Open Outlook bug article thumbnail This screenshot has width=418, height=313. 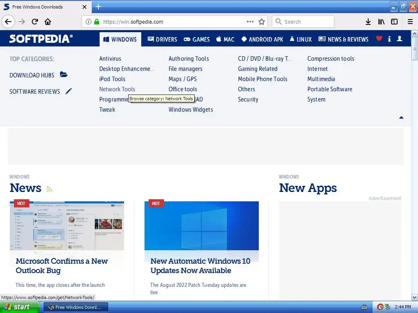point(67,226)
